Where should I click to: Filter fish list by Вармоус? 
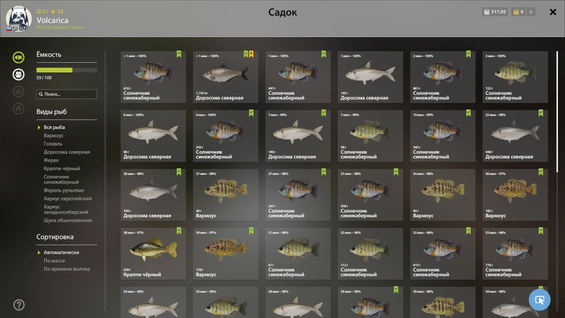(x=53, y=136)
